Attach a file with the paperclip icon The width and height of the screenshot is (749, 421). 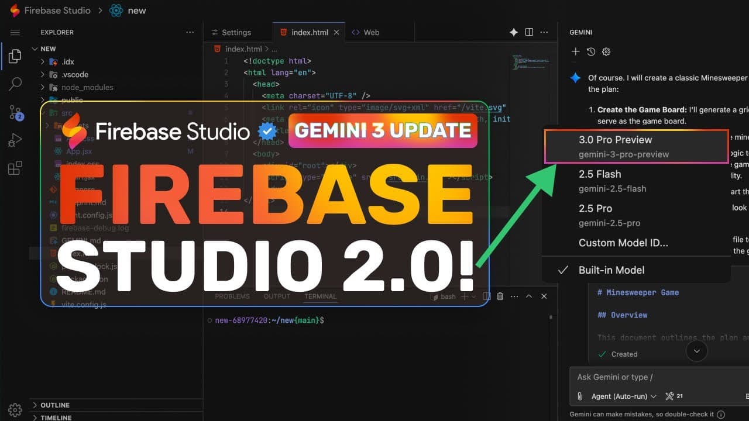coord(580,396)
